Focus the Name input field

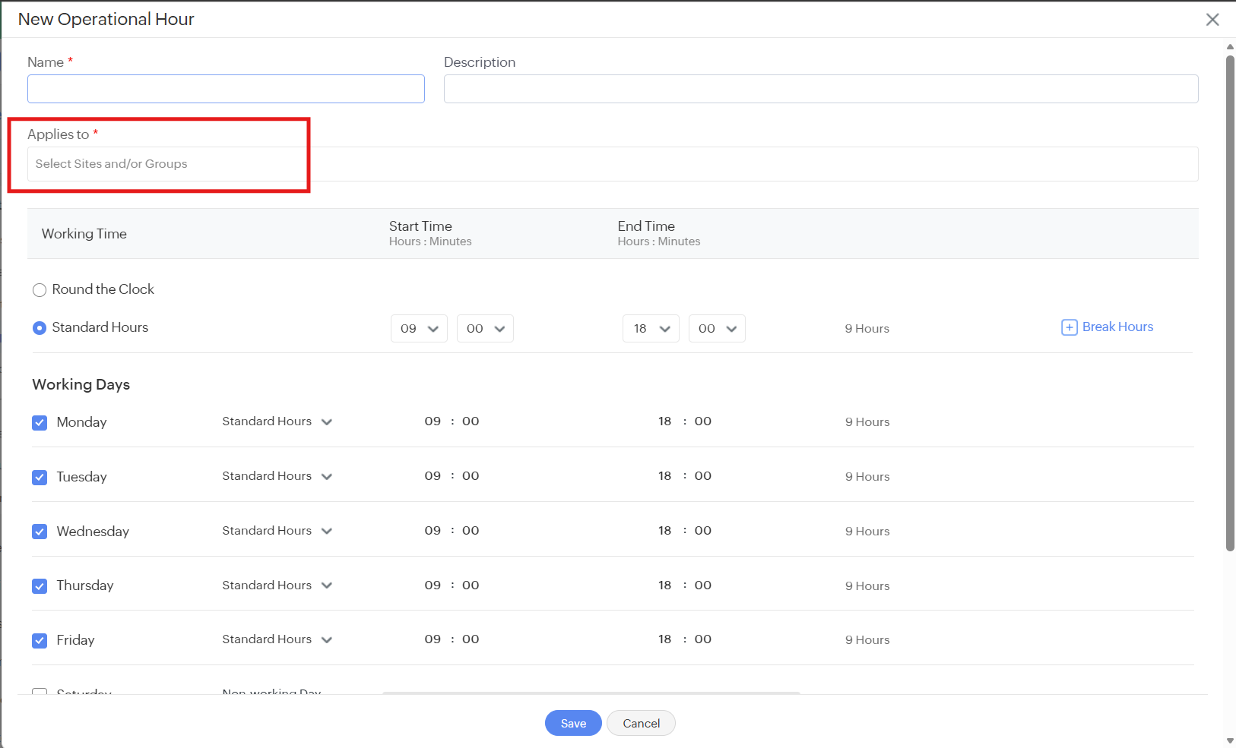tap(226, 89)
